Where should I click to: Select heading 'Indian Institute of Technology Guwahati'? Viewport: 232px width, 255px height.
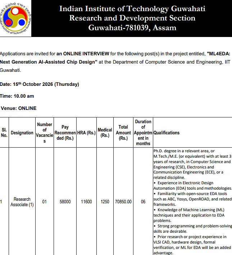[x=132, y=9]
